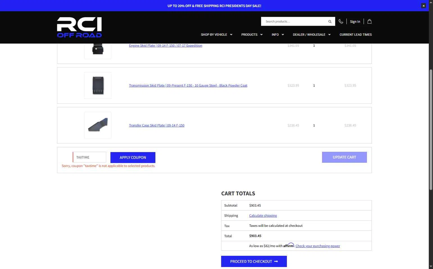Open Dealer / Wholesale menu
The width and height of the screenshot is (433, 269).
click(x=309, y=35)
